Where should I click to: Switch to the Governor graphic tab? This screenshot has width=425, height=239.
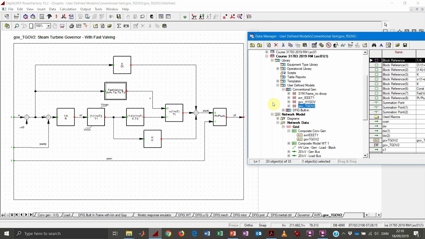pos(303,215)
